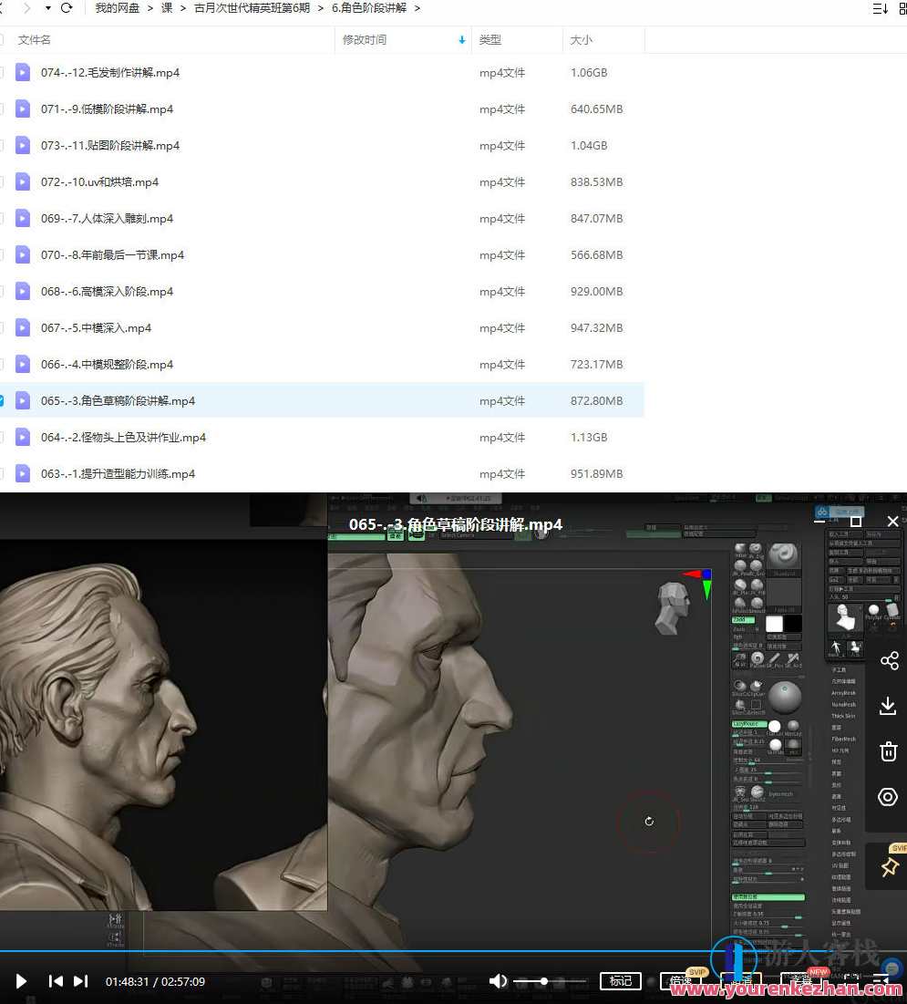
Task: Skip to the next video
Action: point(81,981)
